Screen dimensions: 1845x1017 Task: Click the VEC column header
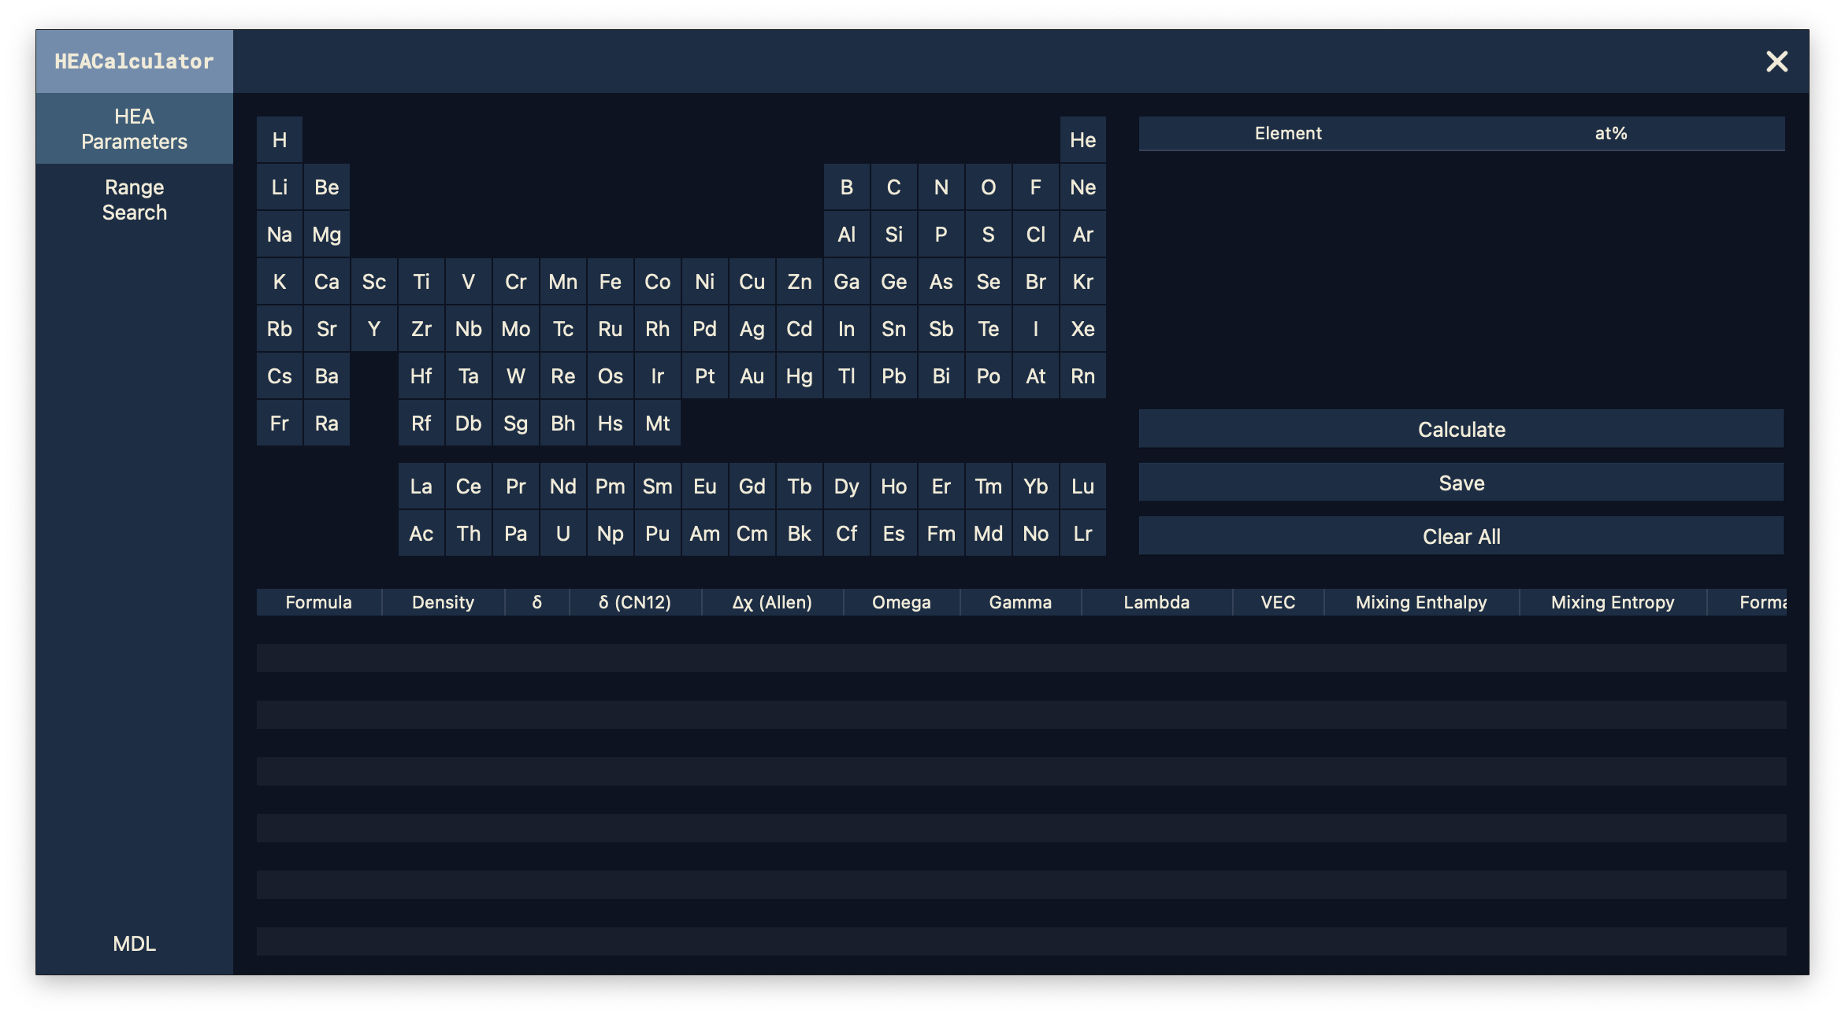[1278, 602]
